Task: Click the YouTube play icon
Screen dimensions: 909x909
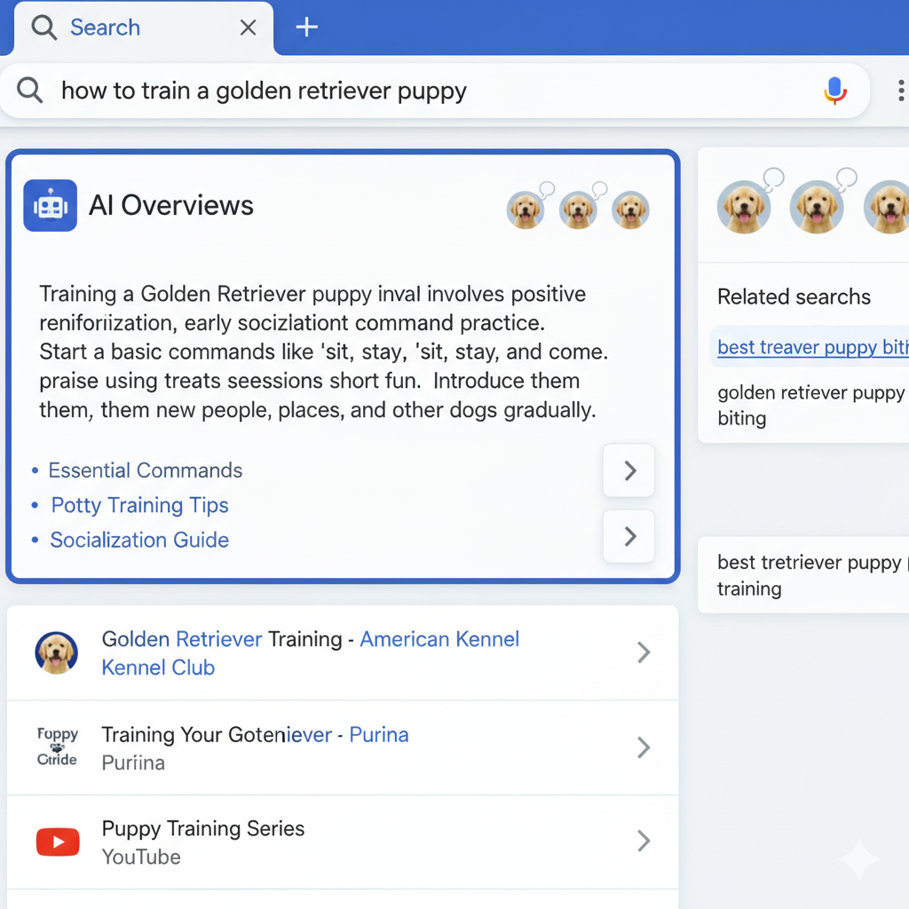Action: point(58,842)
